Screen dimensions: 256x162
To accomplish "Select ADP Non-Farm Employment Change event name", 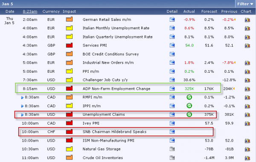I will (116, 89).
